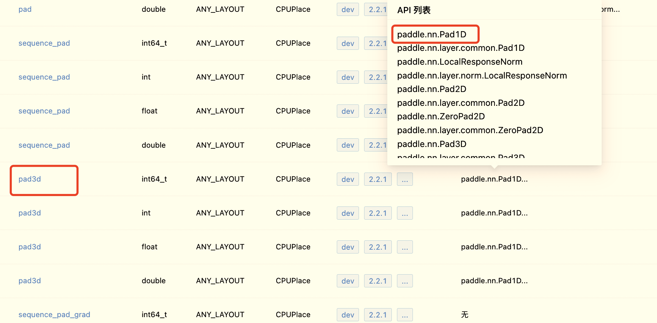Expand the ellipsis for pad3d int64_t row
The height and width of the screenshot is (323, 657).
[405, 179]
